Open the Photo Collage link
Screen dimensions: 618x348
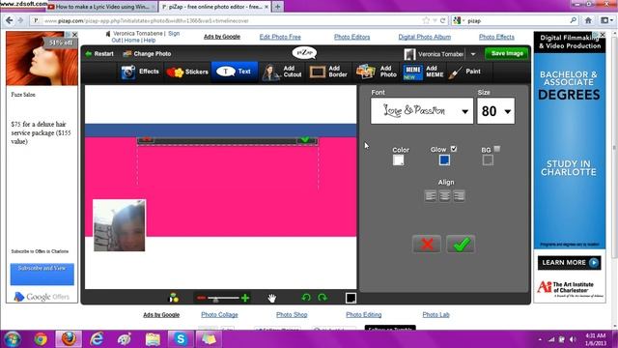point(219,315)
